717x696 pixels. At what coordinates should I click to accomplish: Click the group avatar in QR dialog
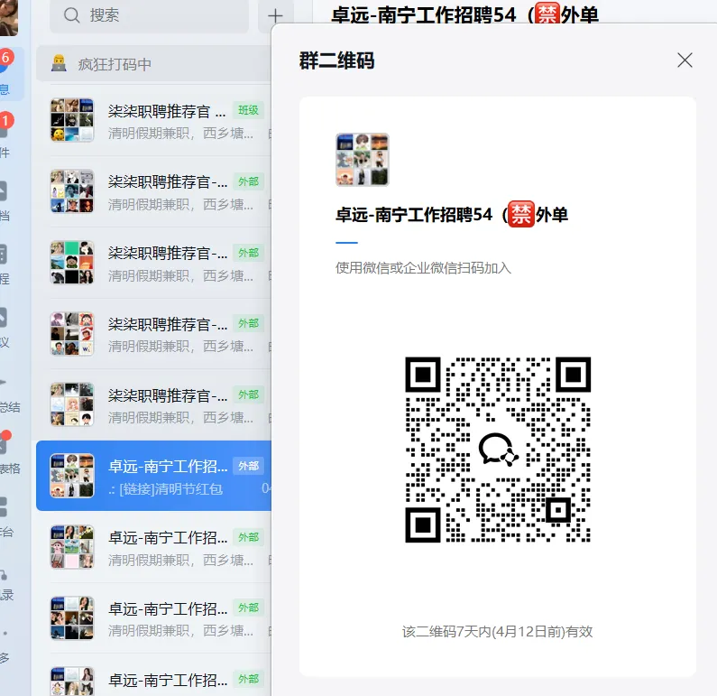pyautogui.click(x=363, y=160)
